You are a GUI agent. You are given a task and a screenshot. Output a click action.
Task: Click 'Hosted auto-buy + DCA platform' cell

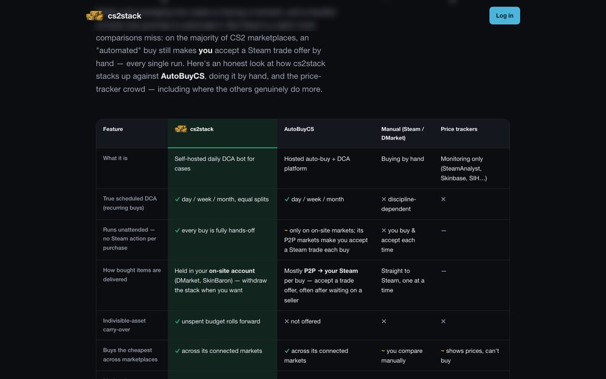coord(317,164)
